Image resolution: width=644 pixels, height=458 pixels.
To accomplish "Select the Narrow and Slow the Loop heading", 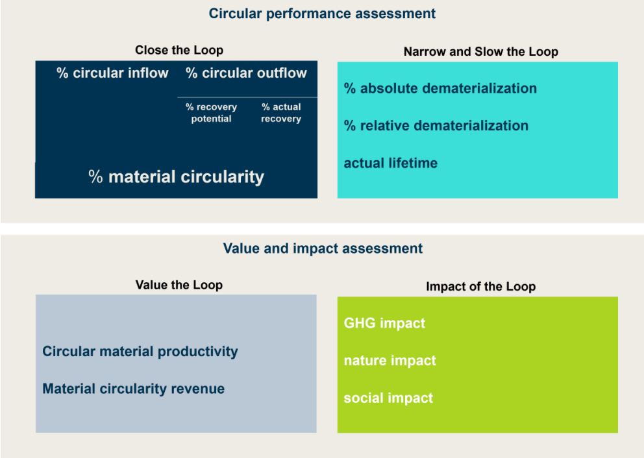I will (480, 52).
